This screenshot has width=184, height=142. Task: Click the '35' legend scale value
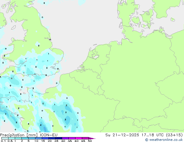pyautogui.click(x=70, y=141)
